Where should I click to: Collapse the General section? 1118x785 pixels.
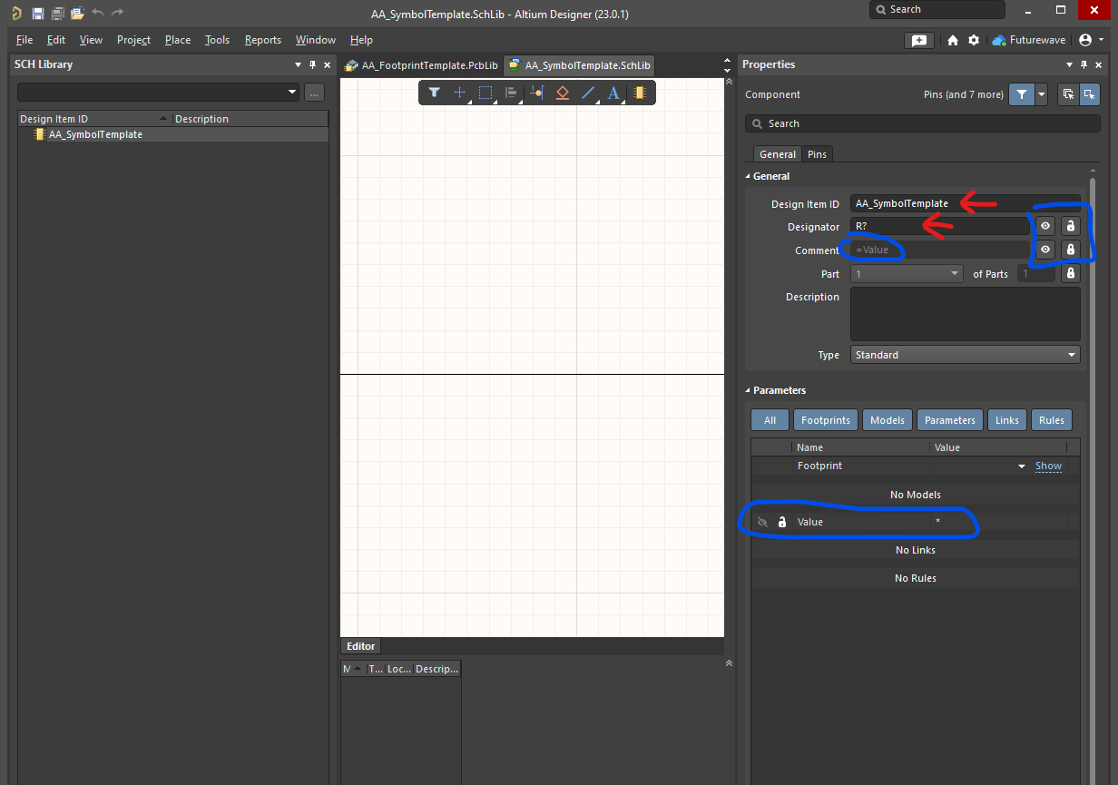(x=749, y=177)
